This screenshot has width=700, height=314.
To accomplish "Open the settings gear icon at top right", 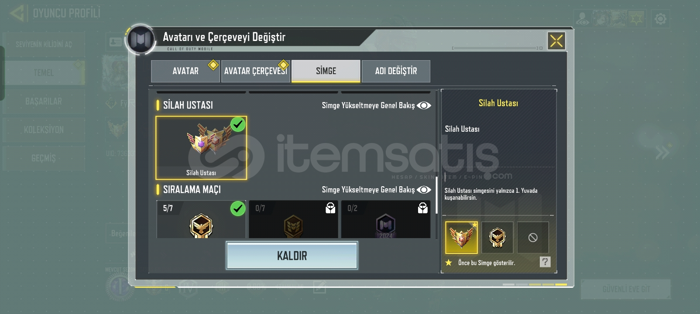I will tap(660, 19).
